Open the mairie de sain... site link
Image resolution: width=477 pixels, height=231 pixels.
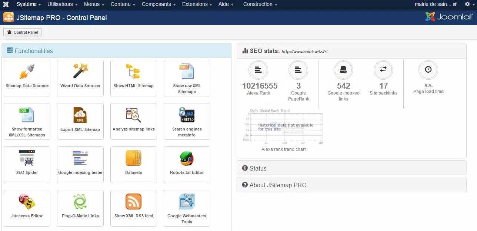coord(436,4)
